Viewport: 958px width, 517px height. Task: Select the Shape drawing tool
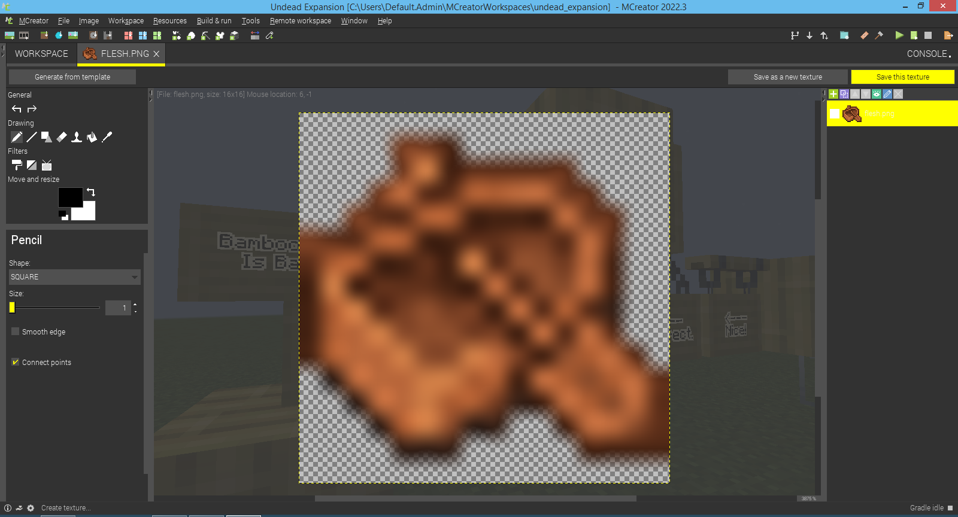click(x=47, y=137)
